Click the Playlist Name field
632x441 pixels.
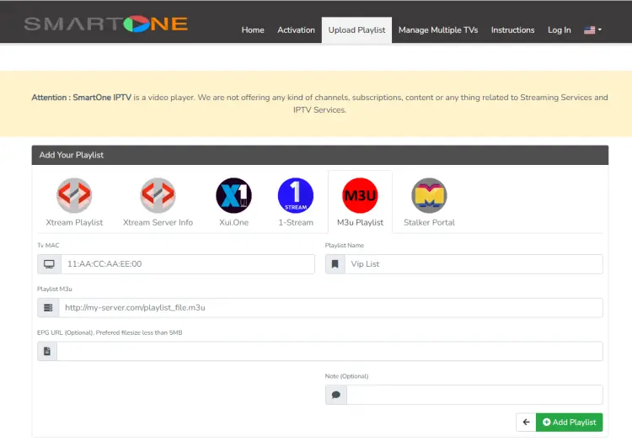[x=474, y=264]
